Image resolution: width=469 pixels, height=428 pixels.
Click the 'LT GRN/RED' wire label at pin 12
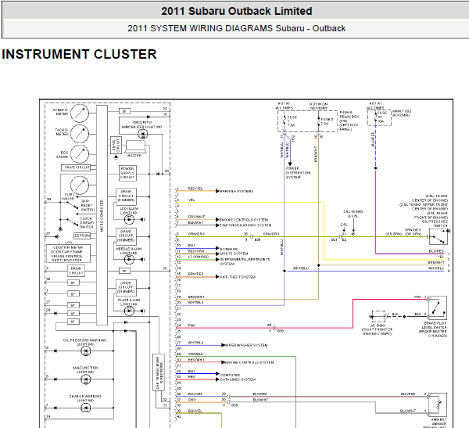tap(199, 257)
